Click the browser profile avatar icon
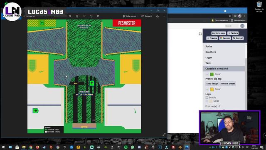 [240, 16]
